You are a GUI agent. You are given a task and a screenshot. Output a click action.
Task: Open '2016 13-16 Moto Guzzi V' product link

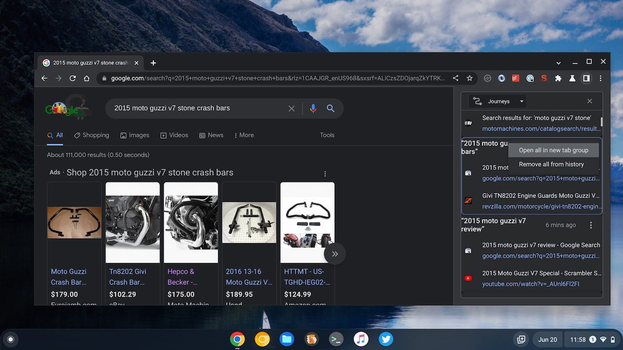tap(249, 277)
